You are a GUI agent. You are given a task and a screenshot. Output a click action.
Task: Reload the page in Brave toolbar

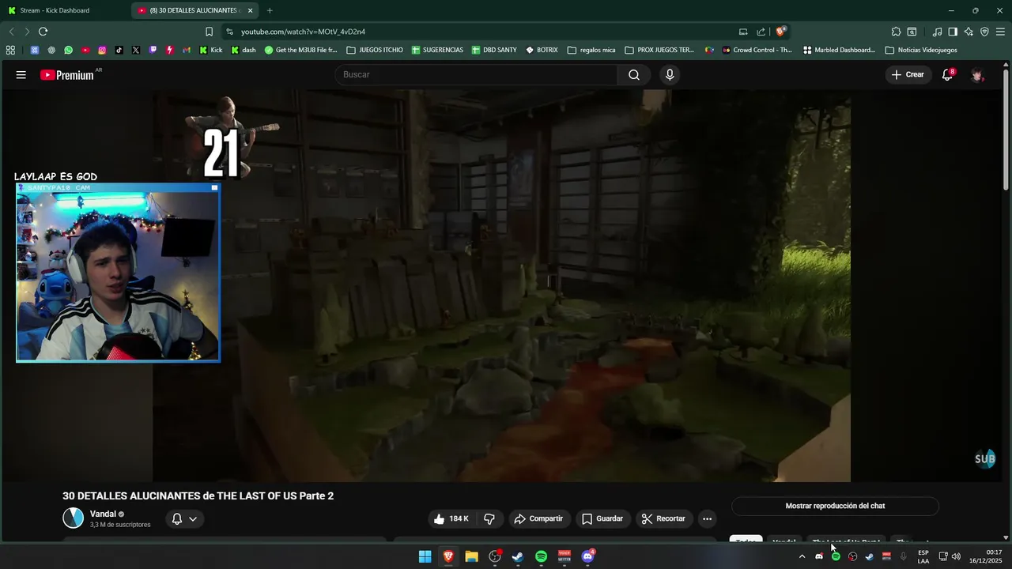[43, 32]
